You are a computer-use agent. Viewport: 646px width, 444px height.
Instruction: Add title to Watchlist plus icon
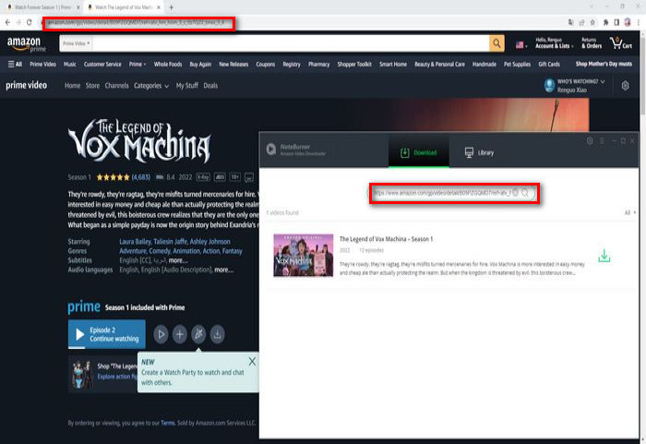tap(180, 334)
